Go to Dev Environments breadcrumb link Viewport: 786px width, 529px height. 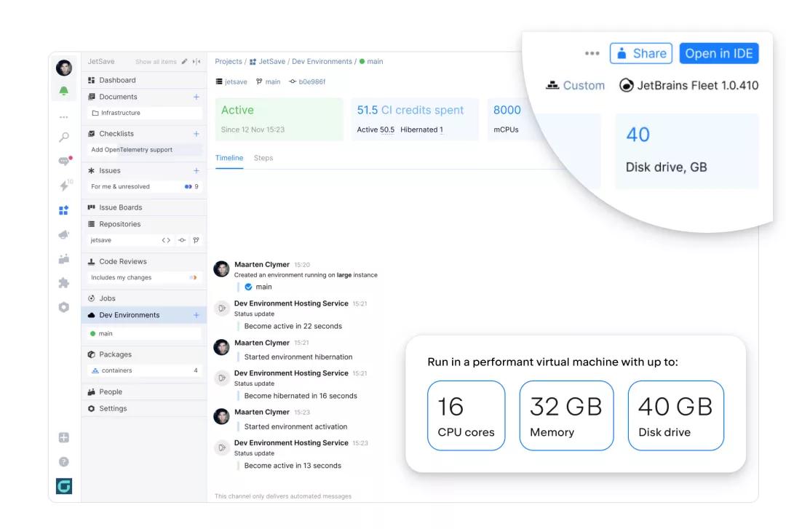click(322, 61)
